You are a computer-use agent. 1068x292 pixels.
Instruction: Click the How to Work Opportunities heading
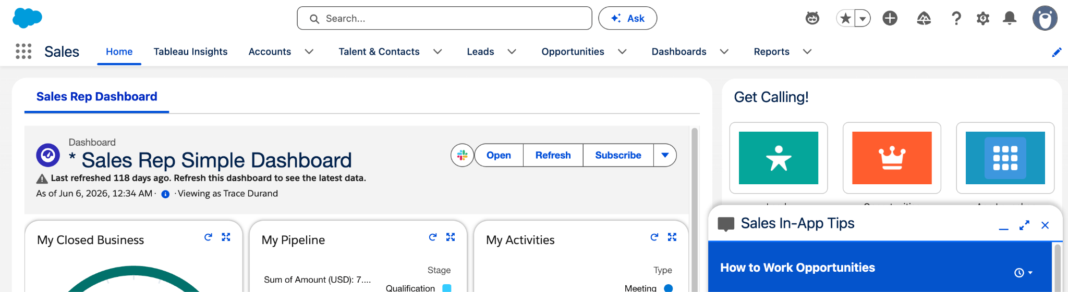[797, 268]
